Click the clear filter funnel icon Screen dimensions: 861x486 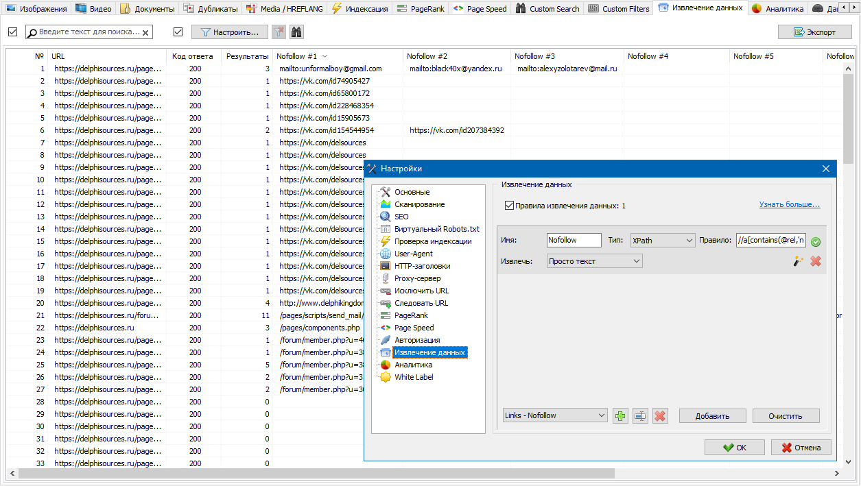click(x=279, y=32)
